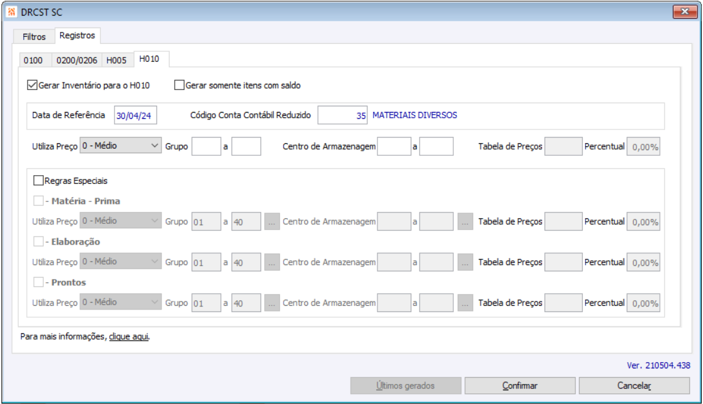Toggle the Regras Especiais checkbox
The height and width of the screenshot is (404, 703).
coord(39,181)
